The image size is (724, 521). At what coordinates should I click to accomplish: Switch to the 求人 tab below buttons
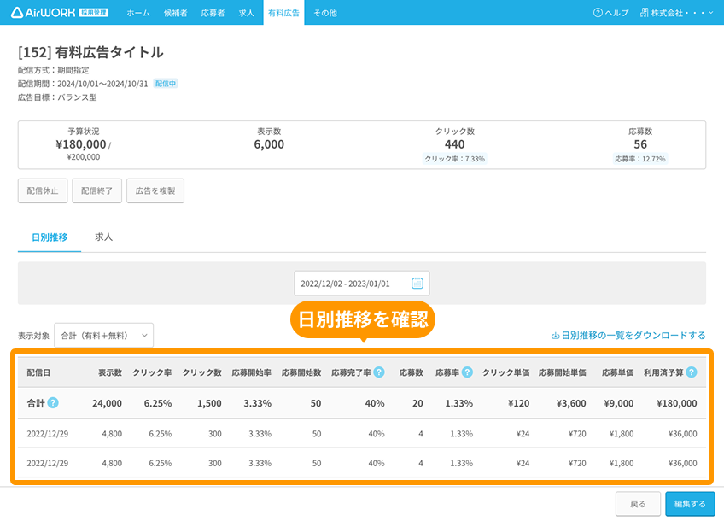(103, 237)
